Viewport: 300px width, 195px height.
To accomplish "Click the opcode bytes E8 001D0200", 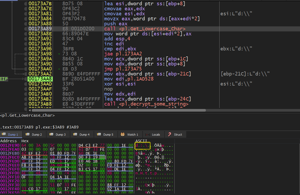I will click(78, 28).
